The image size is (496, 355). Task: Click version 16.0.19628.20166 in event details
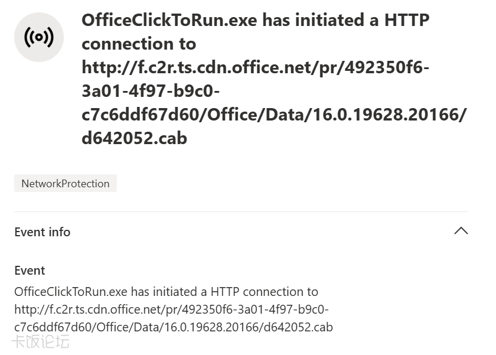pyautogui.click(x=213, y=327)
